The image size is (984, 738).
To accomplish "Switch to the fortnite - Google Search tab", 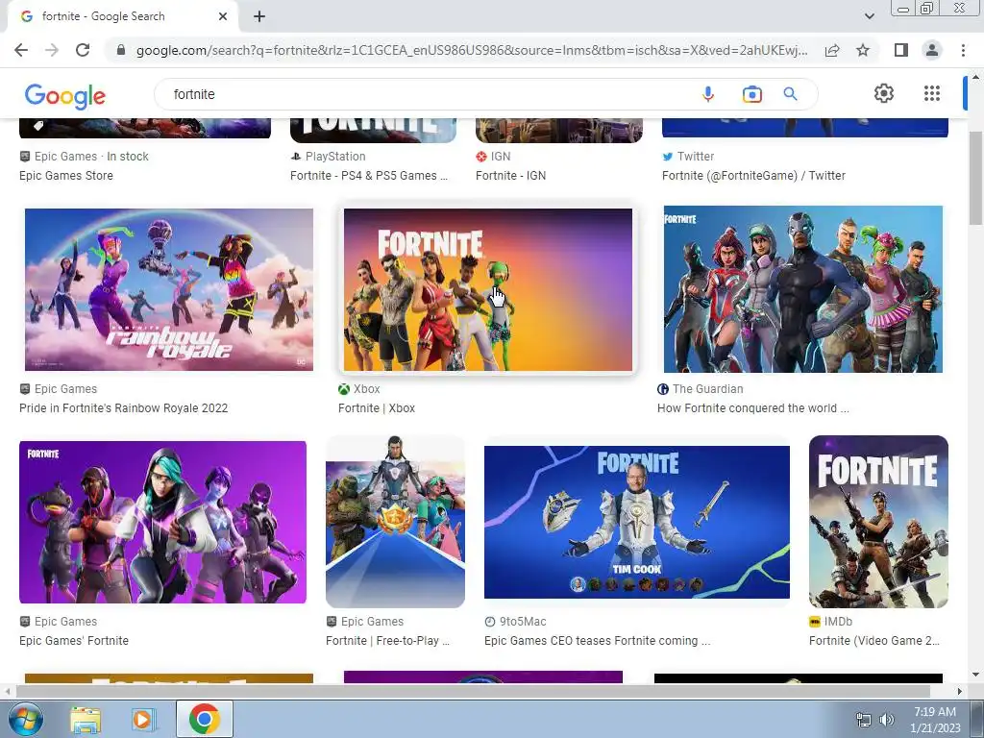I will (x=122, y=16).
